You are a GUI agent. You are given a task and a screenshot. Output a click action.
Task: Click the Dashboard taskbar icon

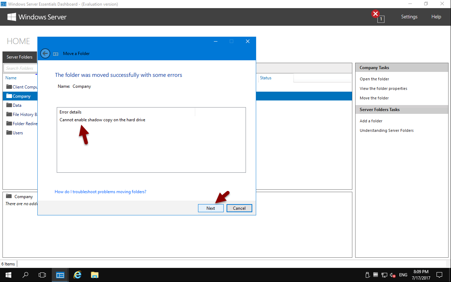[60, 275]
